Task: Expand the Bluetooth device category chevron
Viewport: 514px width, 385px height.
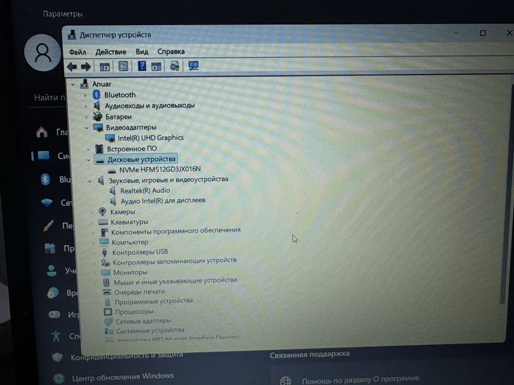Action: [x=85, y=95]
